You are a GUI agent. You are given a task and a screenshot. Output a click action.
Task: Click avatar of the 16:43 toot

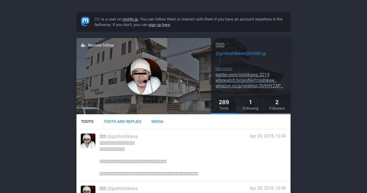[88, 141]
